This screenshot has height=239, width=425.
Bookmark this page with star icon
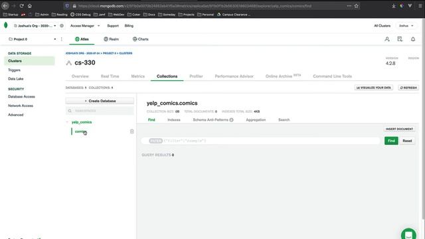[x=356, y=6]
